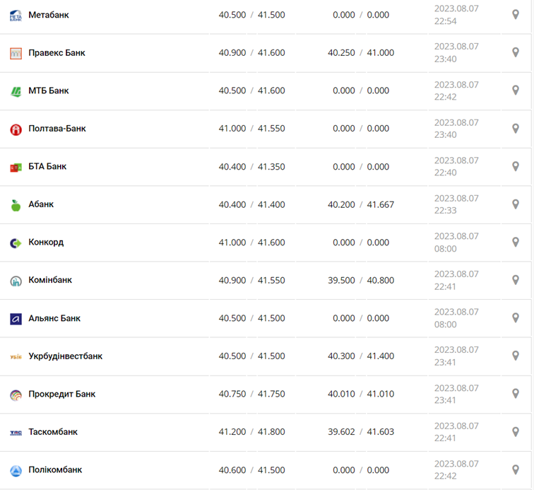Open the Укрбудінвестбанк link
Screen dimensions: 534x490
pos(65,356)
